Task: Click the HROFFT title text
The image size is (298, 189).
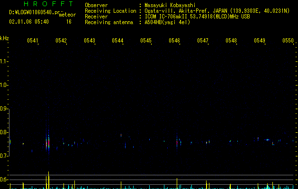Action: click(x=49, y=4)
